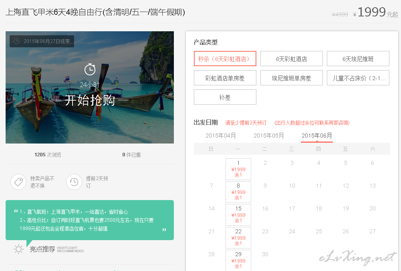Choose June 15 departure date at ¥1999
This screenshot has width=401, height=271.
pos(238,215)
